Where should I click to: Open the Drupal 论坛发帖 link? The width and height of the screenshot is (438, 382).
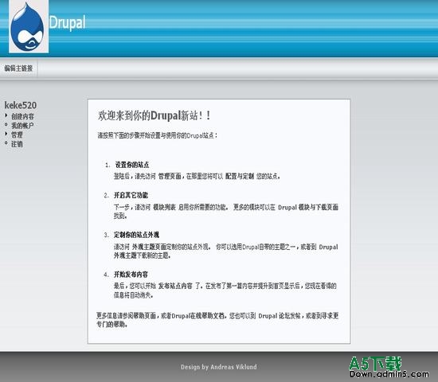(x=280, y=316)
